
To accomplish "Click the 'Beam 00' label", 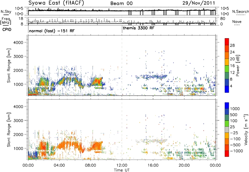I will [x=121, y=3].
